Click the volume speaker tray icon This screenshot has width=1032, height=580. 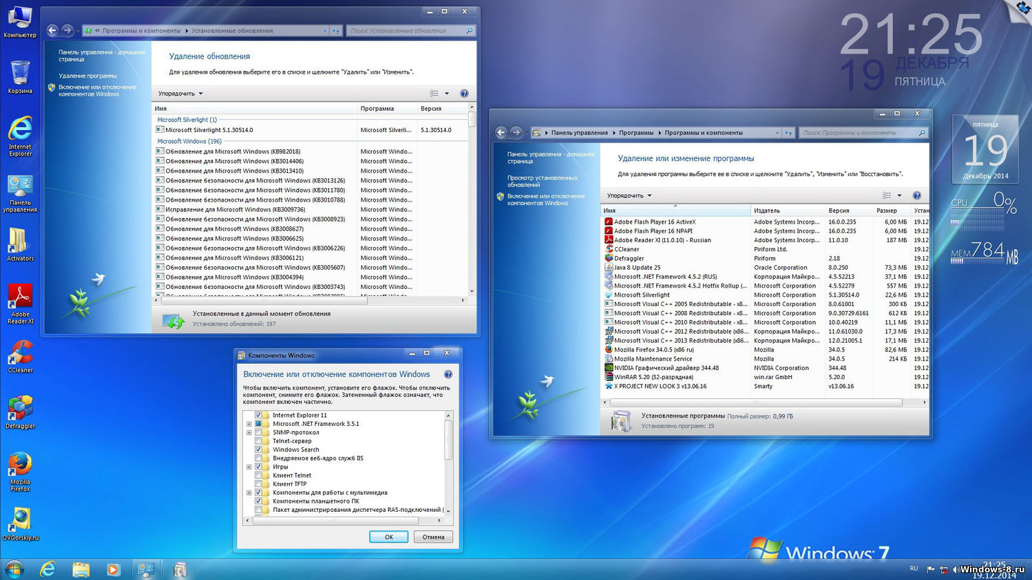point(956,570)
